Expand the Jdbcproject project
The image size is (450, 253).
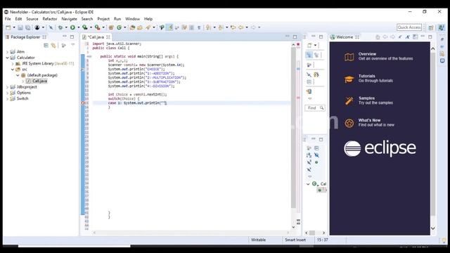[x=7, y=87]
